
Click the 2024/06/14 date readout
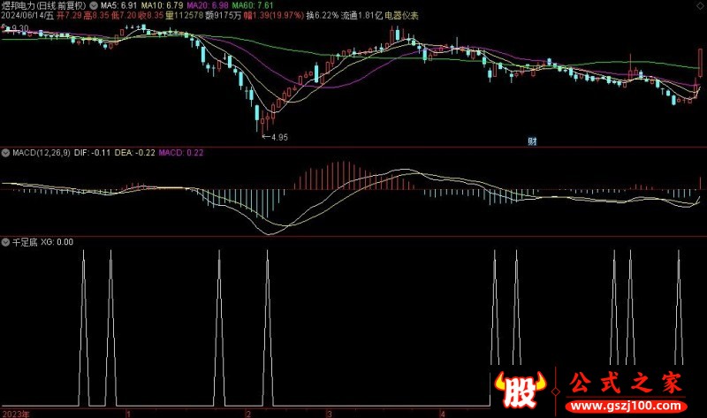pos(25,16)
